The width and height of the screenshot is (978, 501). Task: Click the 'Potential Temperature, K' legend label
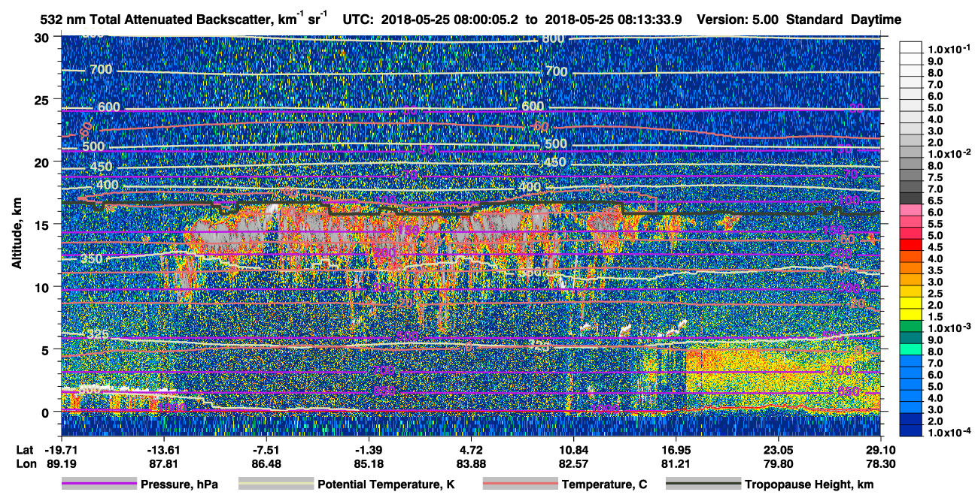point(386,484)
